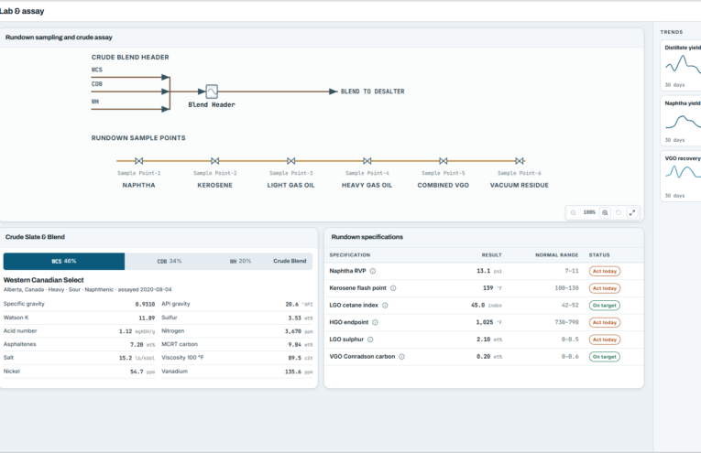Click the Western Canadian Select heading
Viewport: 701px width, 453px height.
43,280
